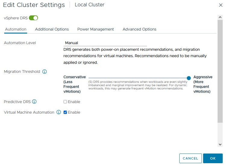Screen dimensions: 226x165
Task: Click left end of Migration Threshold track
Action: click(89, 78)
